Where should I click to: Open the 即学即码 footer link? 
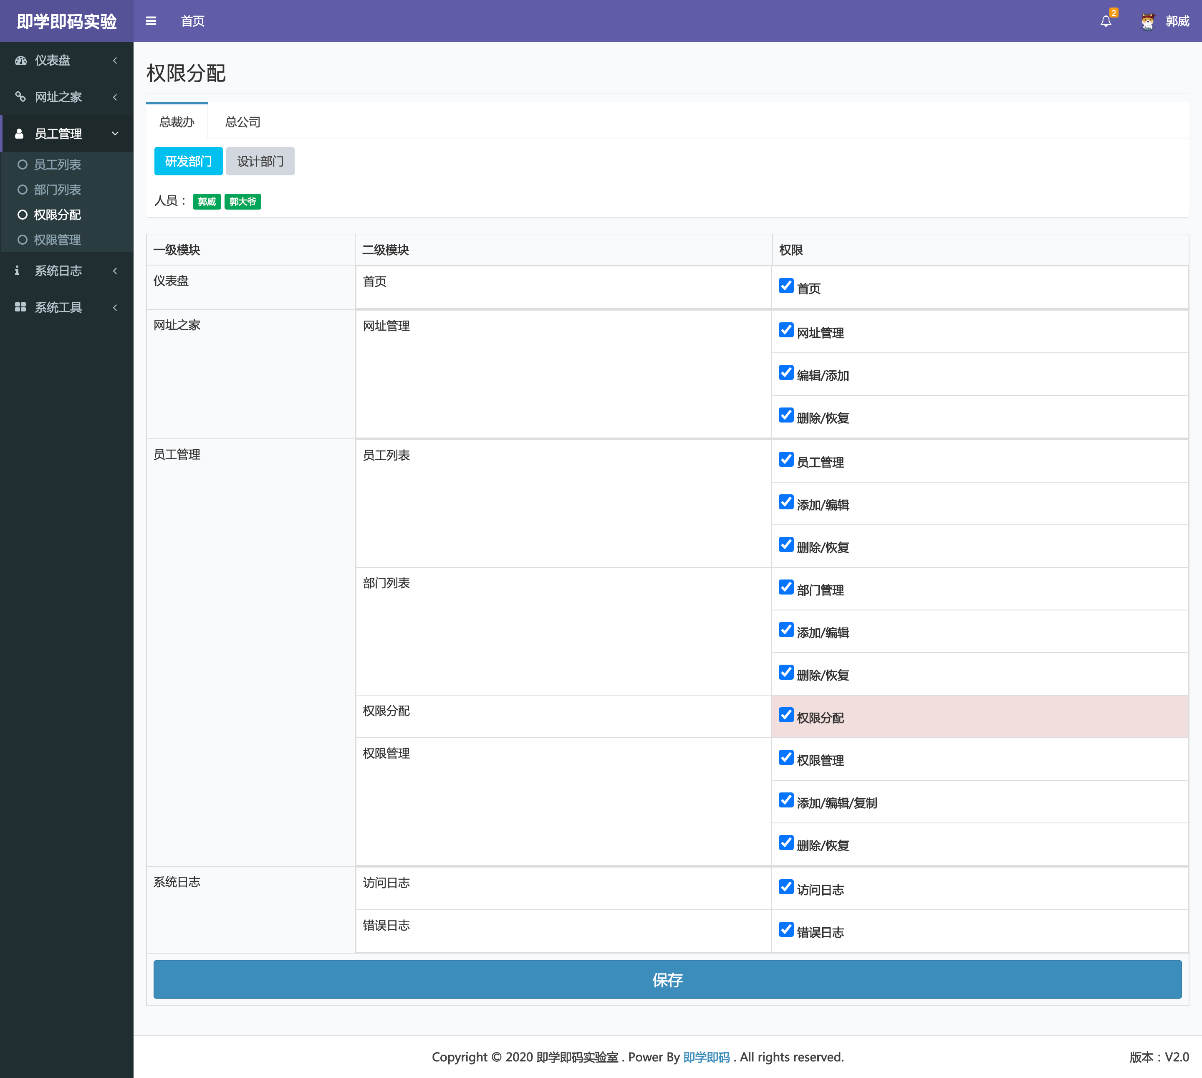click(707, 1057)
